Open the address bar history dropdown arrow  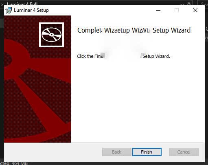click(183, 5)
